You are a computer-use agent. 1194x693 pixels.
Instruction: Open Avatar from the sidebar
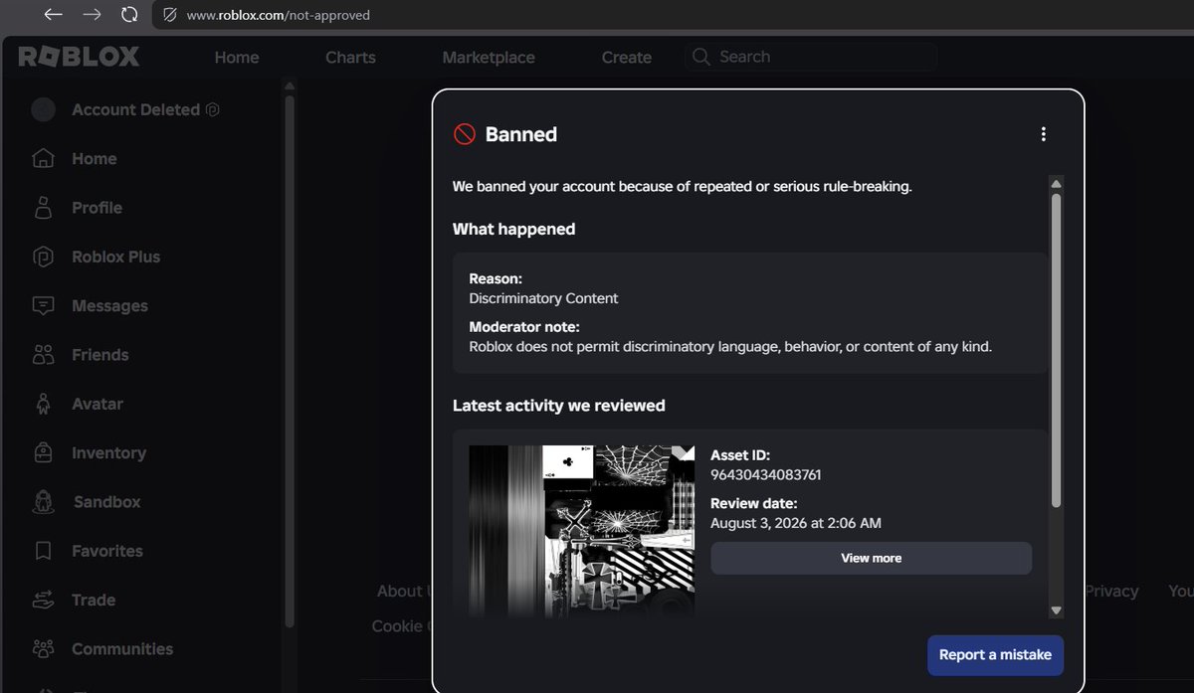click(x=98, y=404)
